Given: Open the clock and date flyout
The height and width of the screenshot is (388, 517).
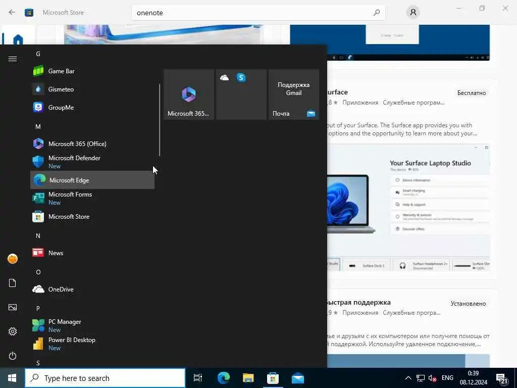Looking at the screenshot, I should 474,378.
